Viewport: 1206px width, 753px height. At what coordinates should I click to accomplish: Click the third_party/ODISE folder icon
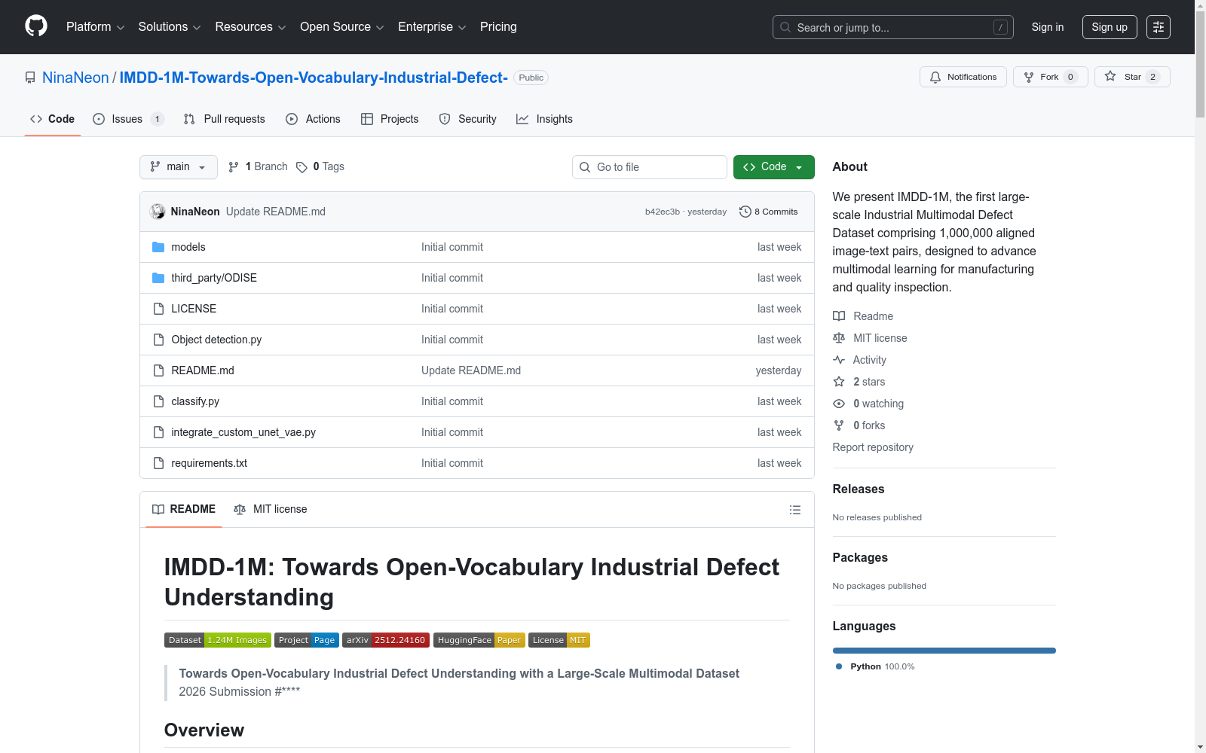tap(158, 278)
